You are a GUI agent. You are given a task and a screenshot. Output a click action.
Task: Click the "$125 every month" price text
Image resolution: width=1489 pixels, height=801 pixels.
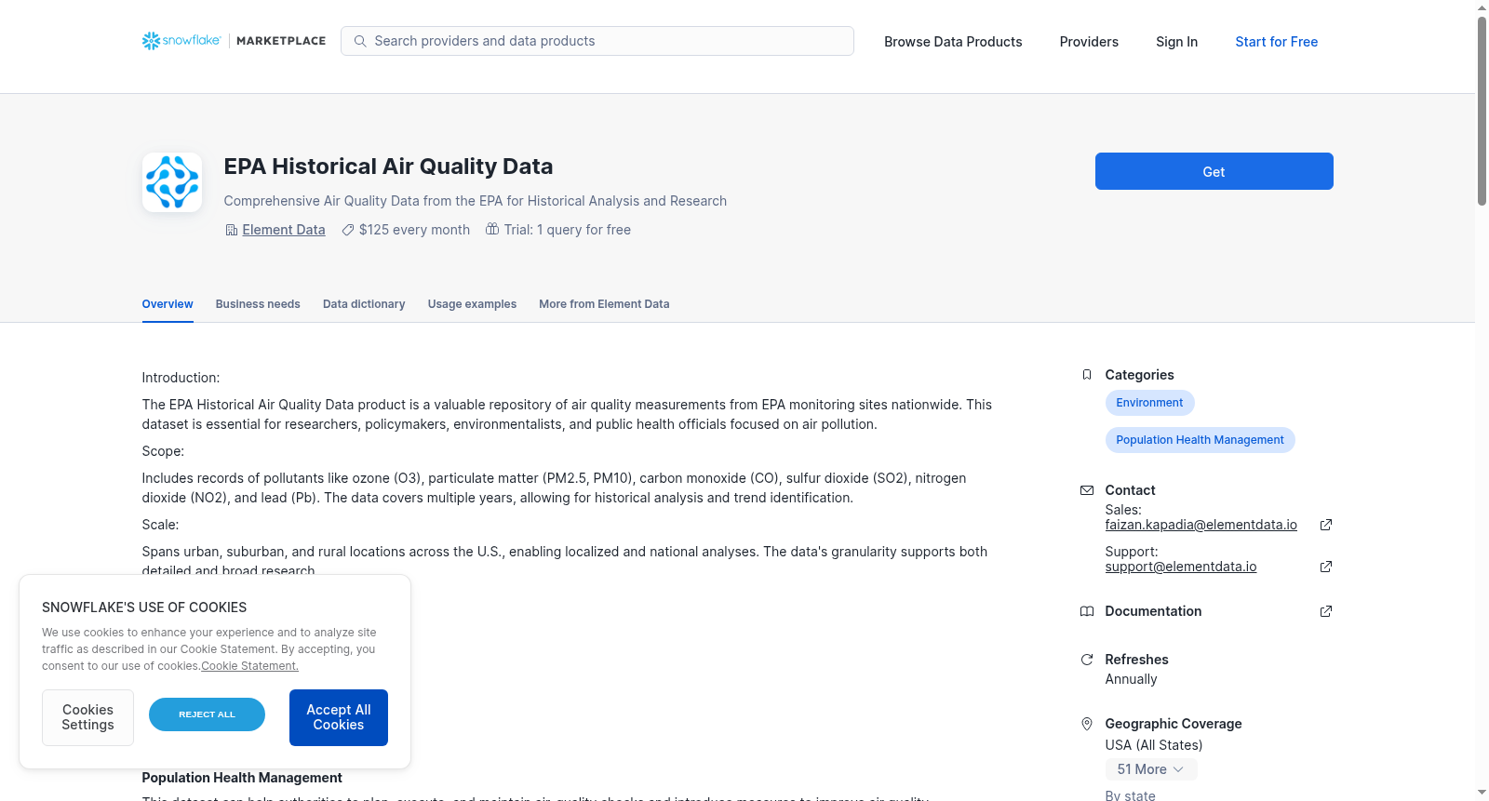point(414,230)
